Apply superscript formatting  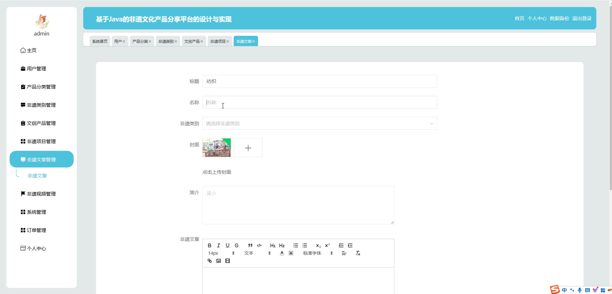pyautogui.click(x=327, y=245)
